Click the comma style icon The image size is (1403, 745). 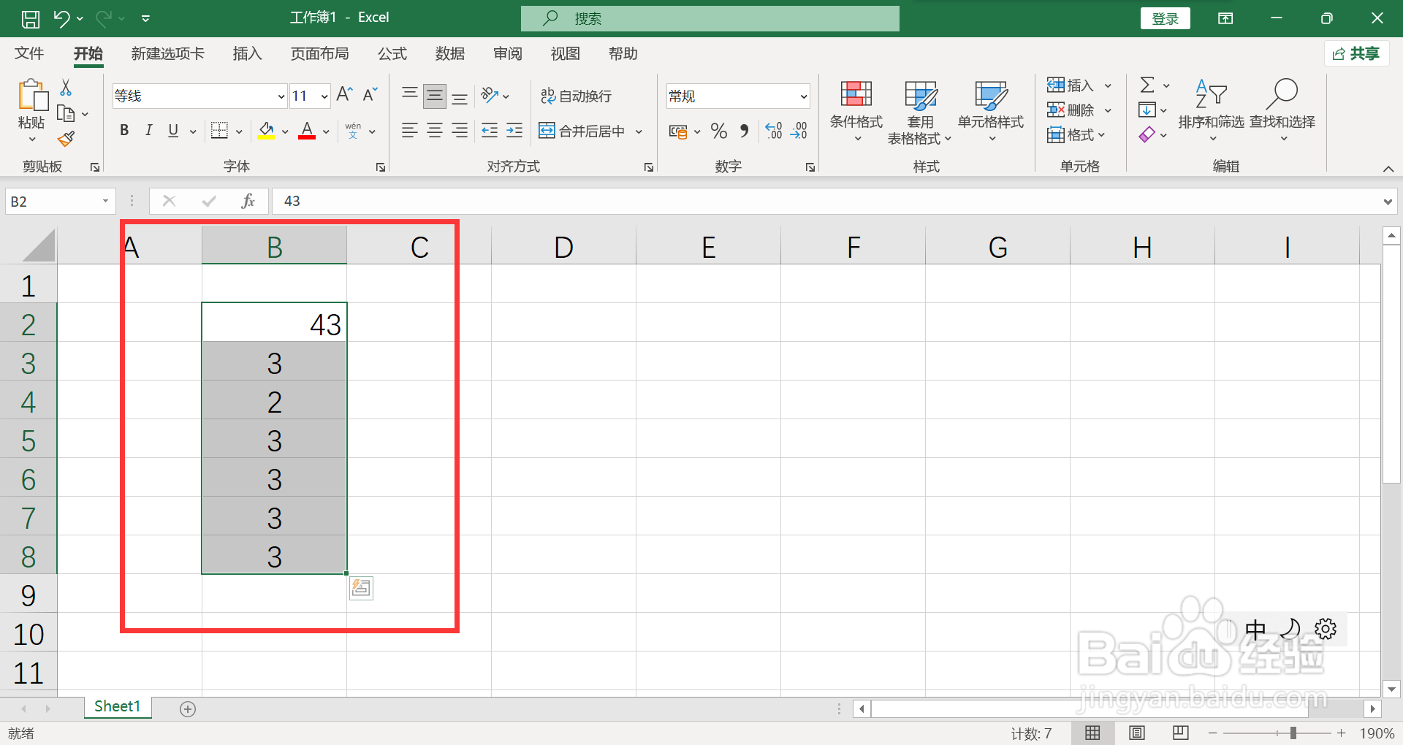pos(744,131)
